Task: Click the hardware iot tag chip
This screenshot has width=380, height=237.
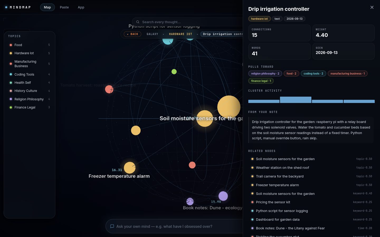Action: tap(259, 19)
